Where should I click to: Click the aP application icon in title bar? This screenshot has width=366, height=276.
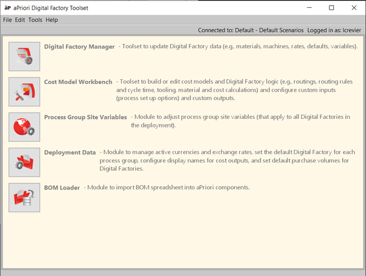[7, 8]
